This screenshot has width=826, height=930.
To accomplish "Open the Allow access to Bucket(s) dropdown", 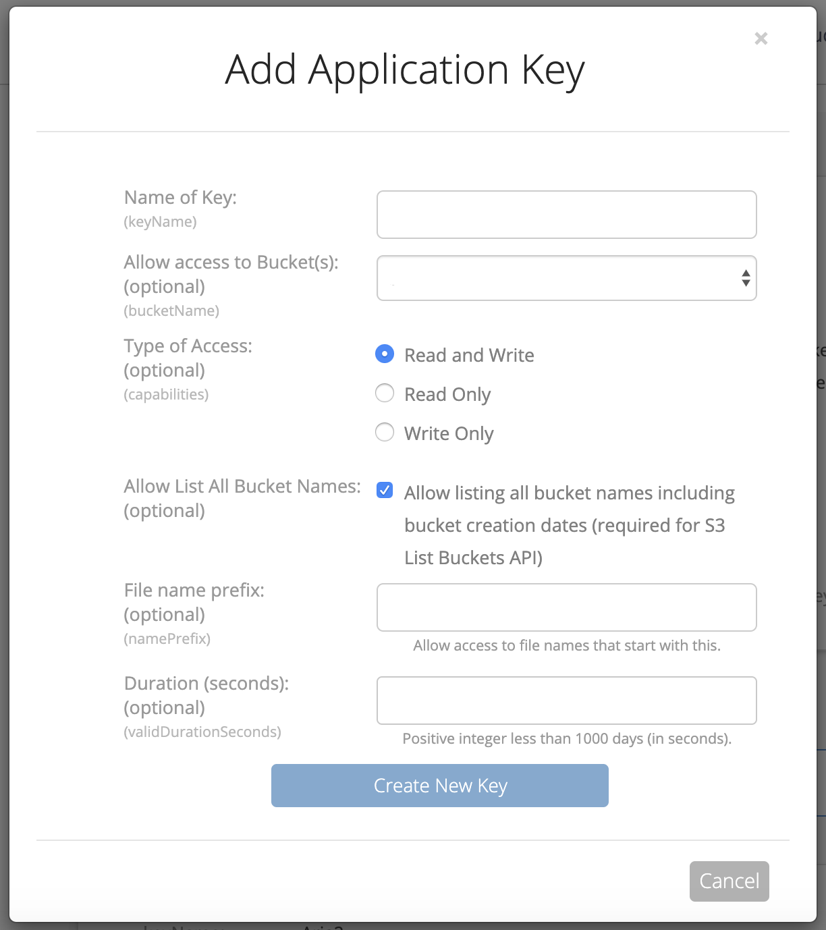I will pos(567,278).
